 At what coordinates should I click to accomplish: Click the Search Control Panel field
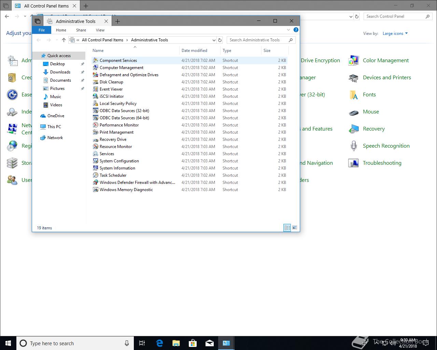coord(398,16)
